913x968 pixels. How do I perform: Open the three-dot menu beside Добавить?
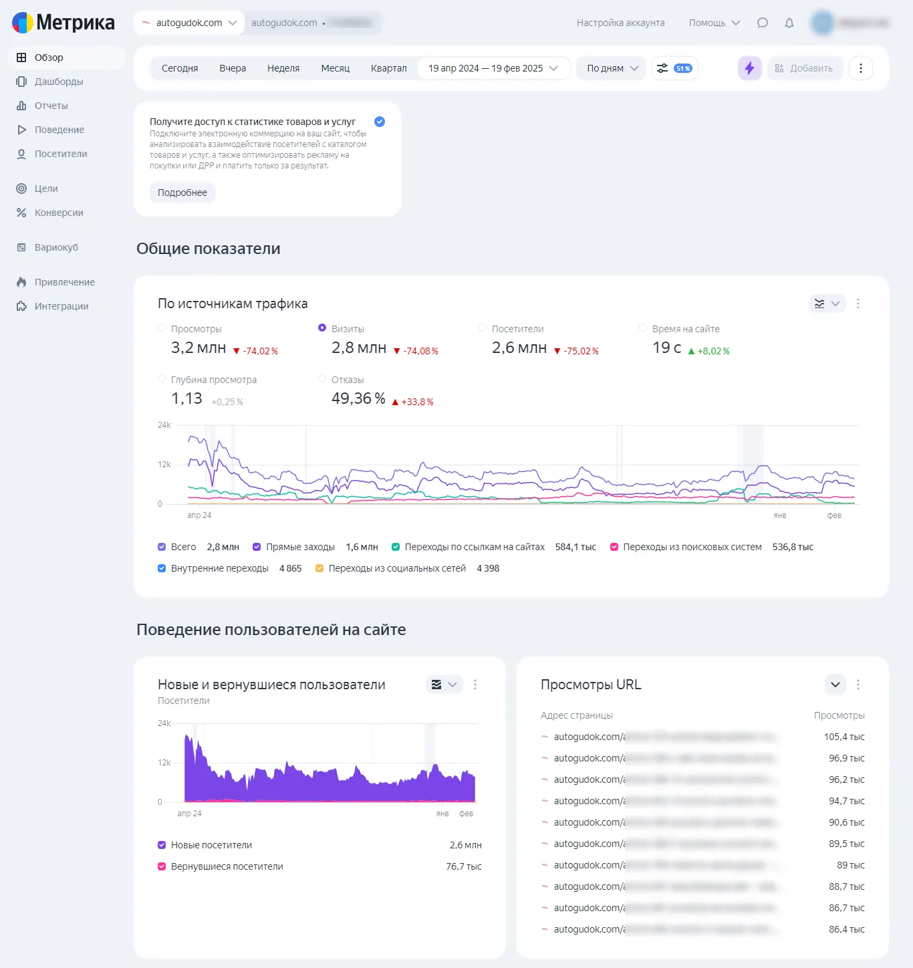click(x=860, y=68)
